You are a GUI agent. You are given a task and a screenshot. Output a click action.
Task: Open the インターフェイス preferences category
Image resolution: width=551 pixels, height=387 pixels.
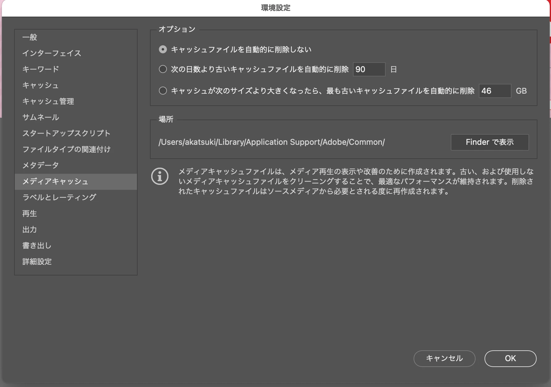[x=76, y=53]
